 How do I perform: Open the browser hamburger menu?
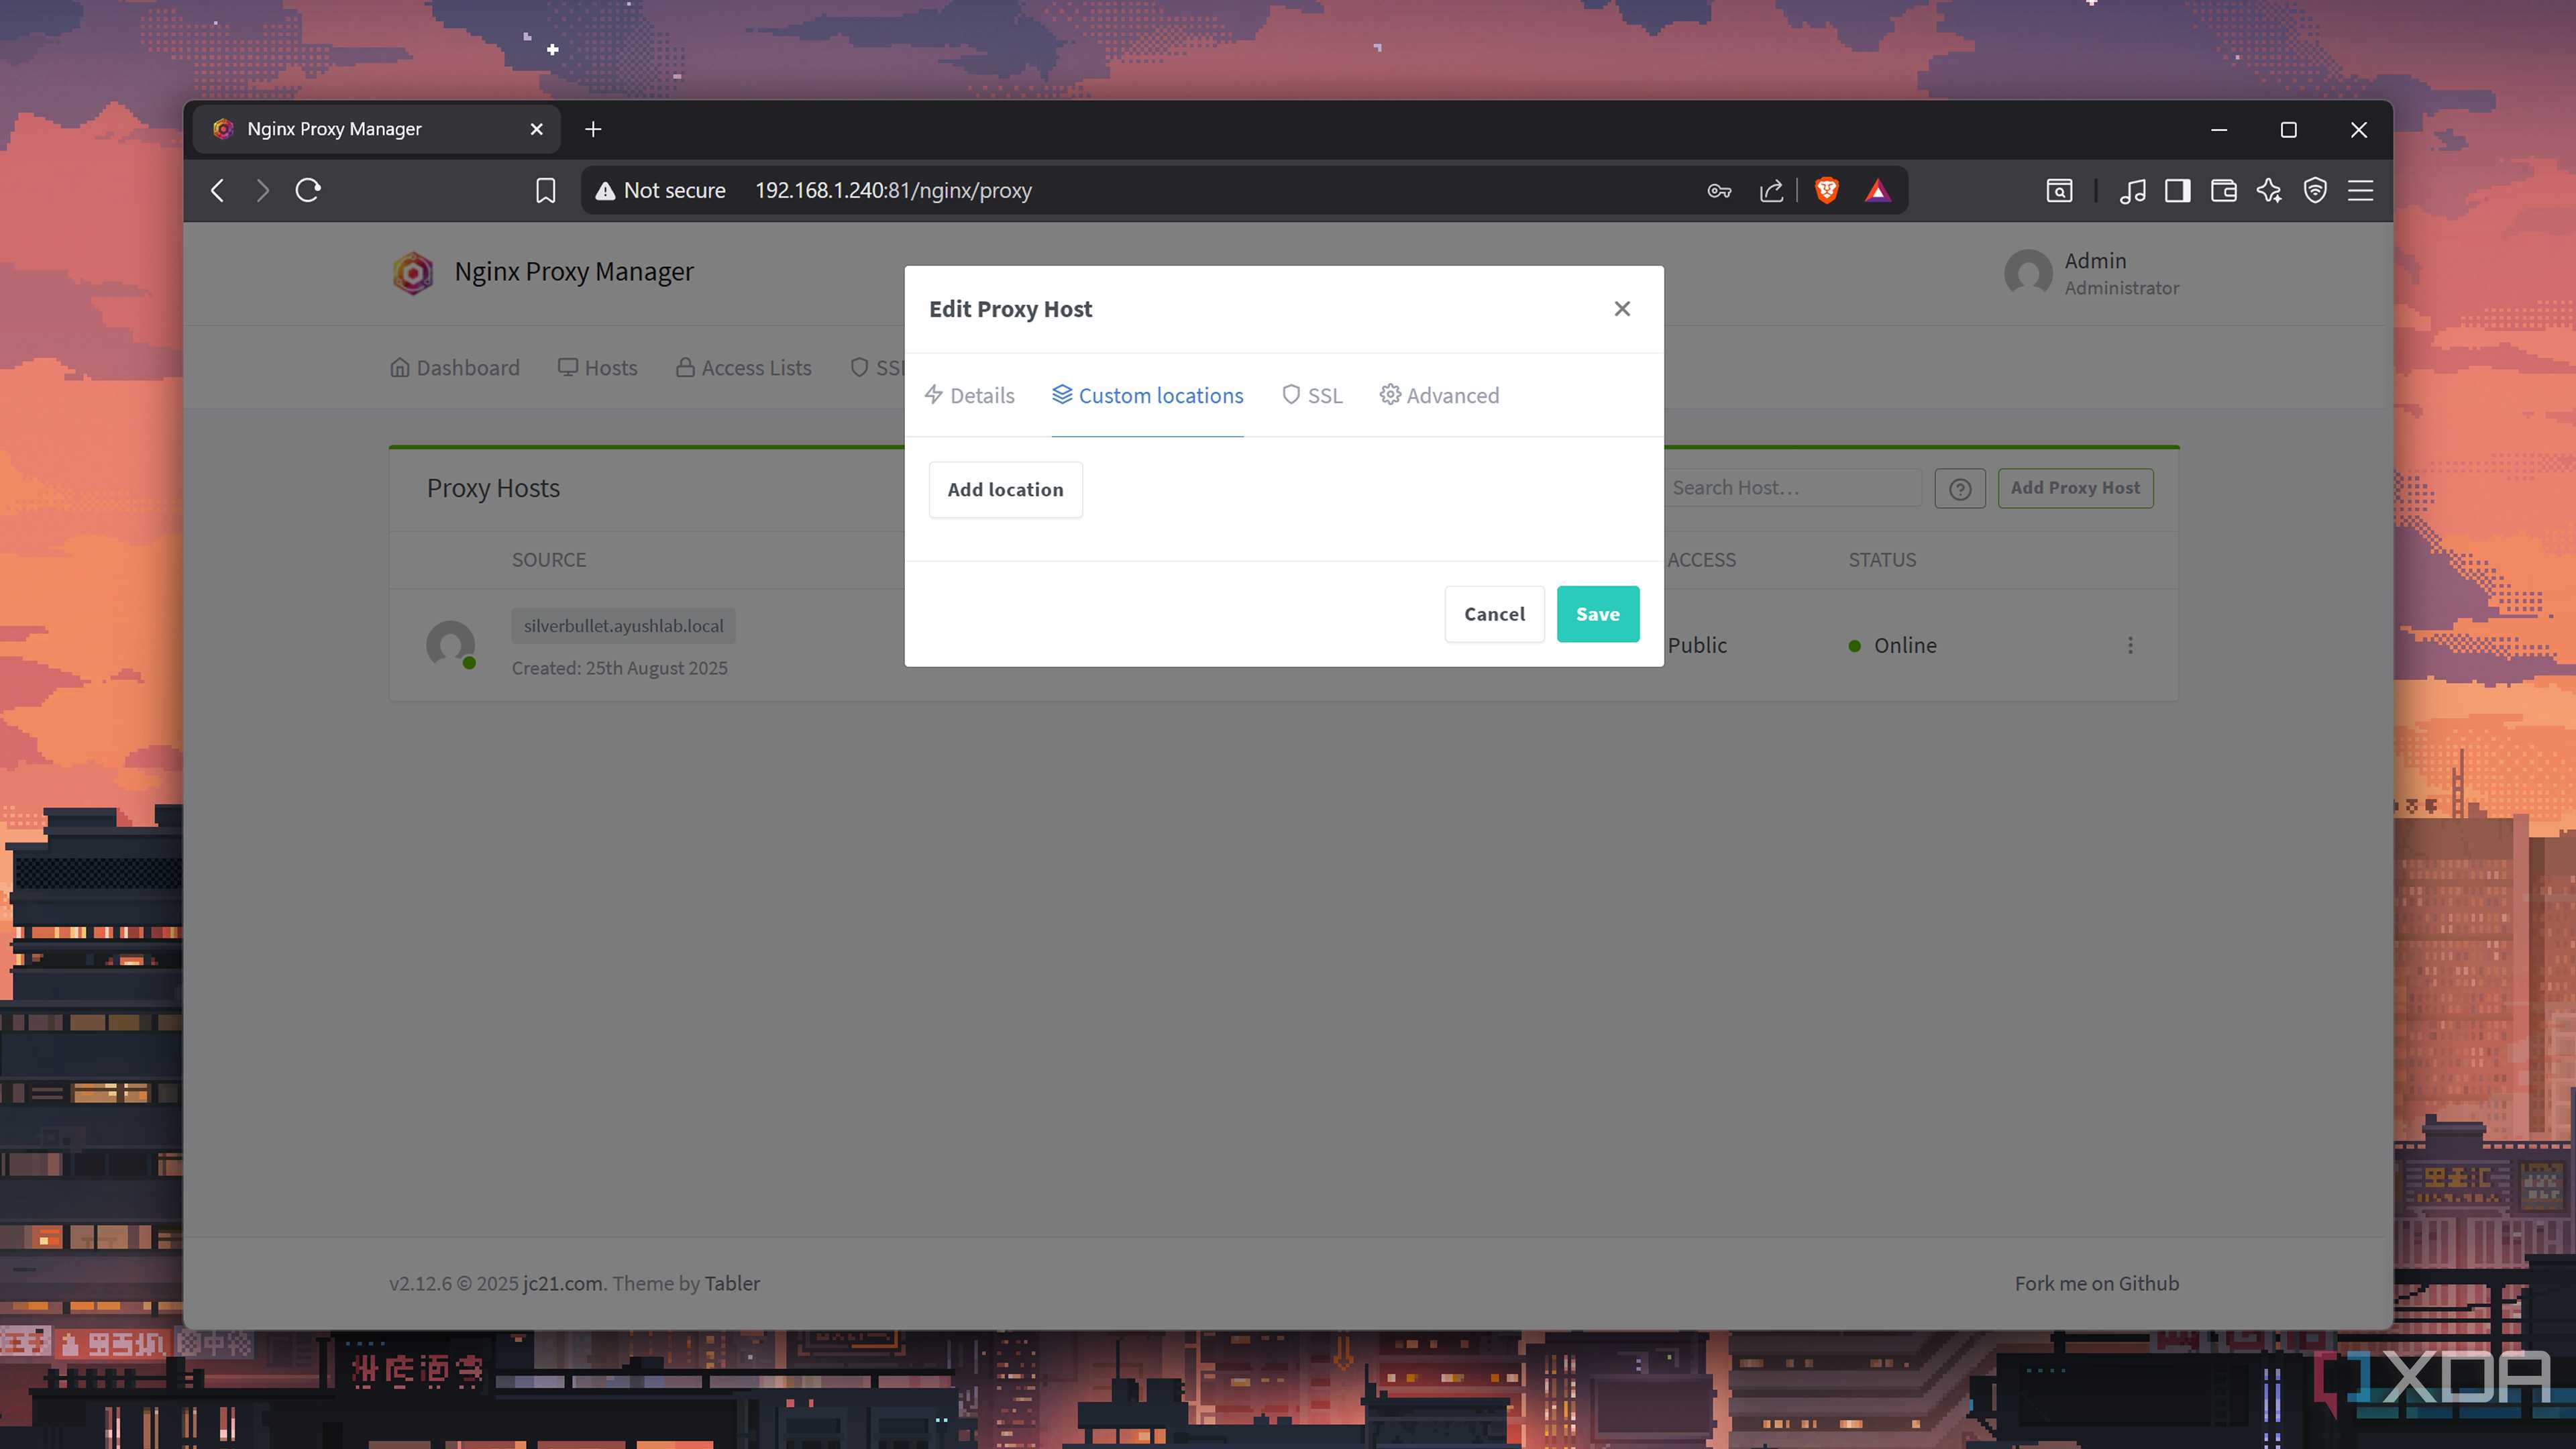point(2360,190)
